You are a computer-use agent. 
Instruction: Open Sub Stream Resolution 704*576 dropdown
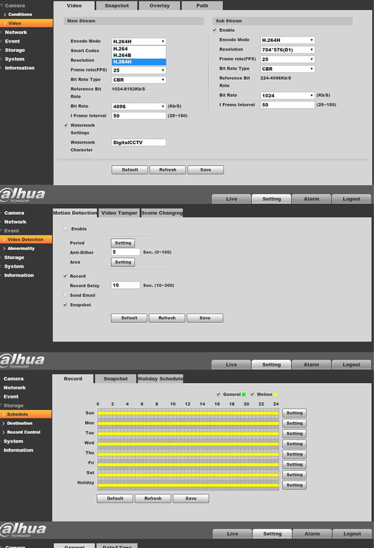(x=288, y=50)
